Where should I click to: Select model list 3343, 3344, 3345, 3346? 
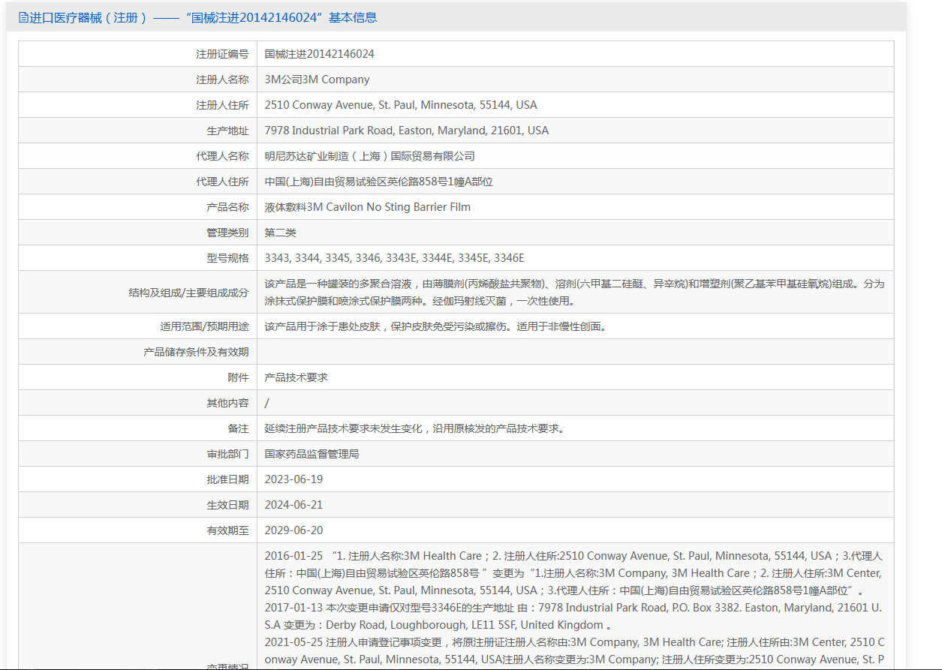click(395, 258)
